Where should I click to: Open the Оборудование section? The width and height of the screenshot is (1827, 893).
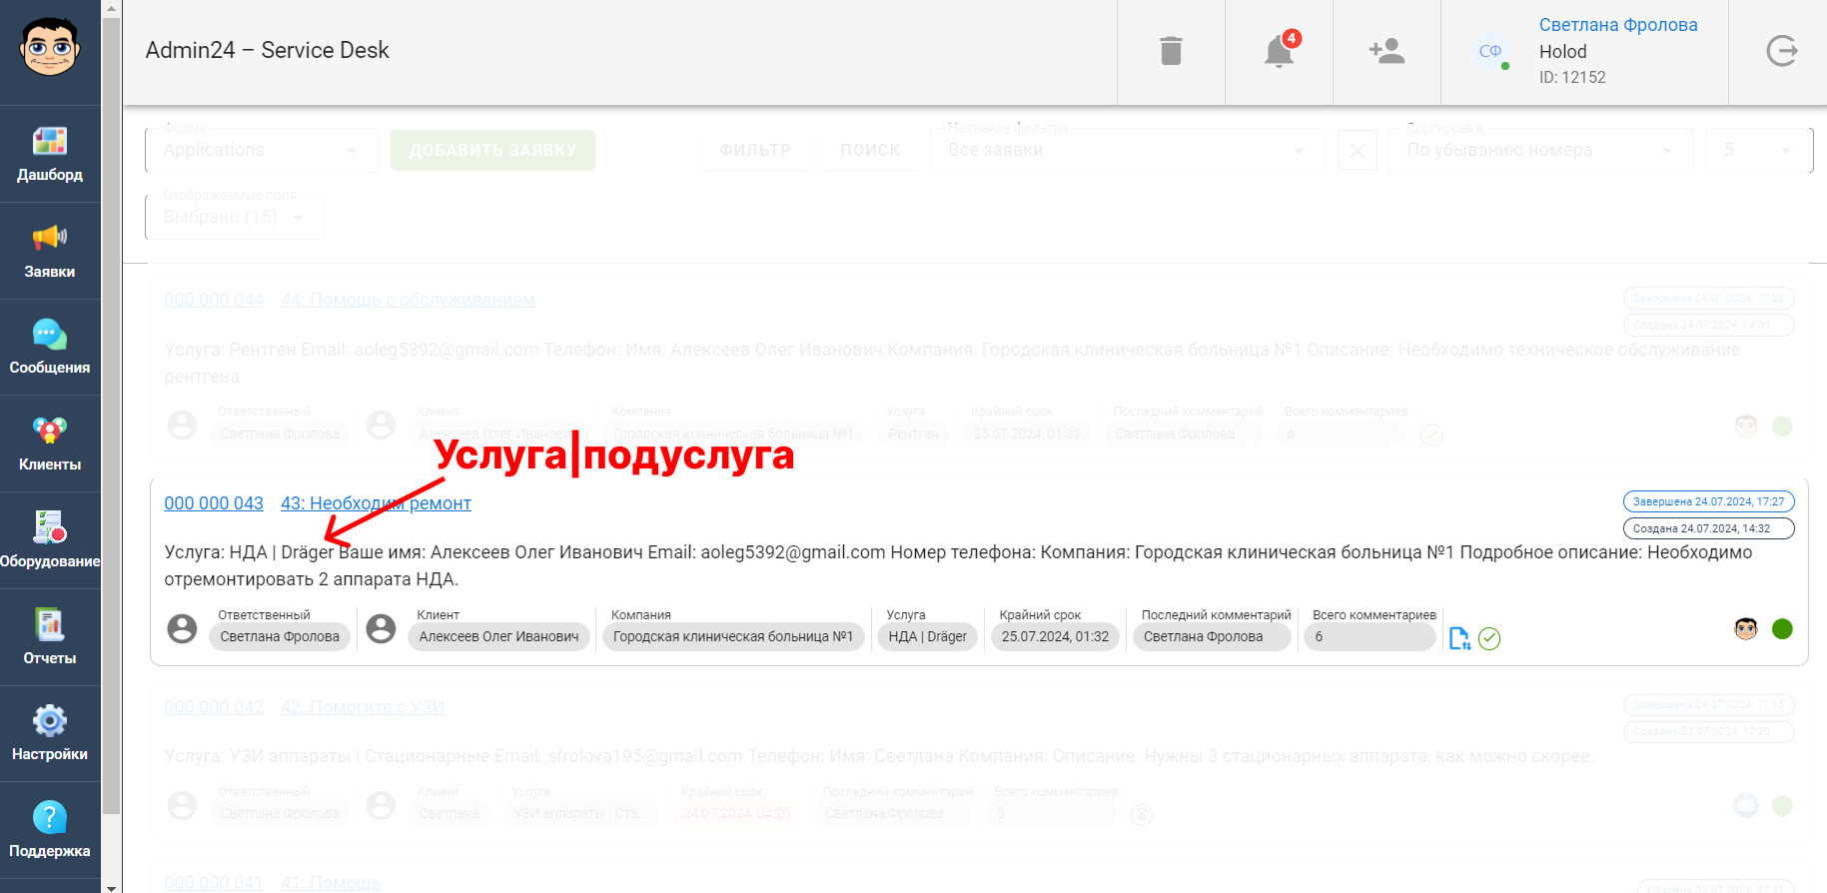(x=50, y=540)
